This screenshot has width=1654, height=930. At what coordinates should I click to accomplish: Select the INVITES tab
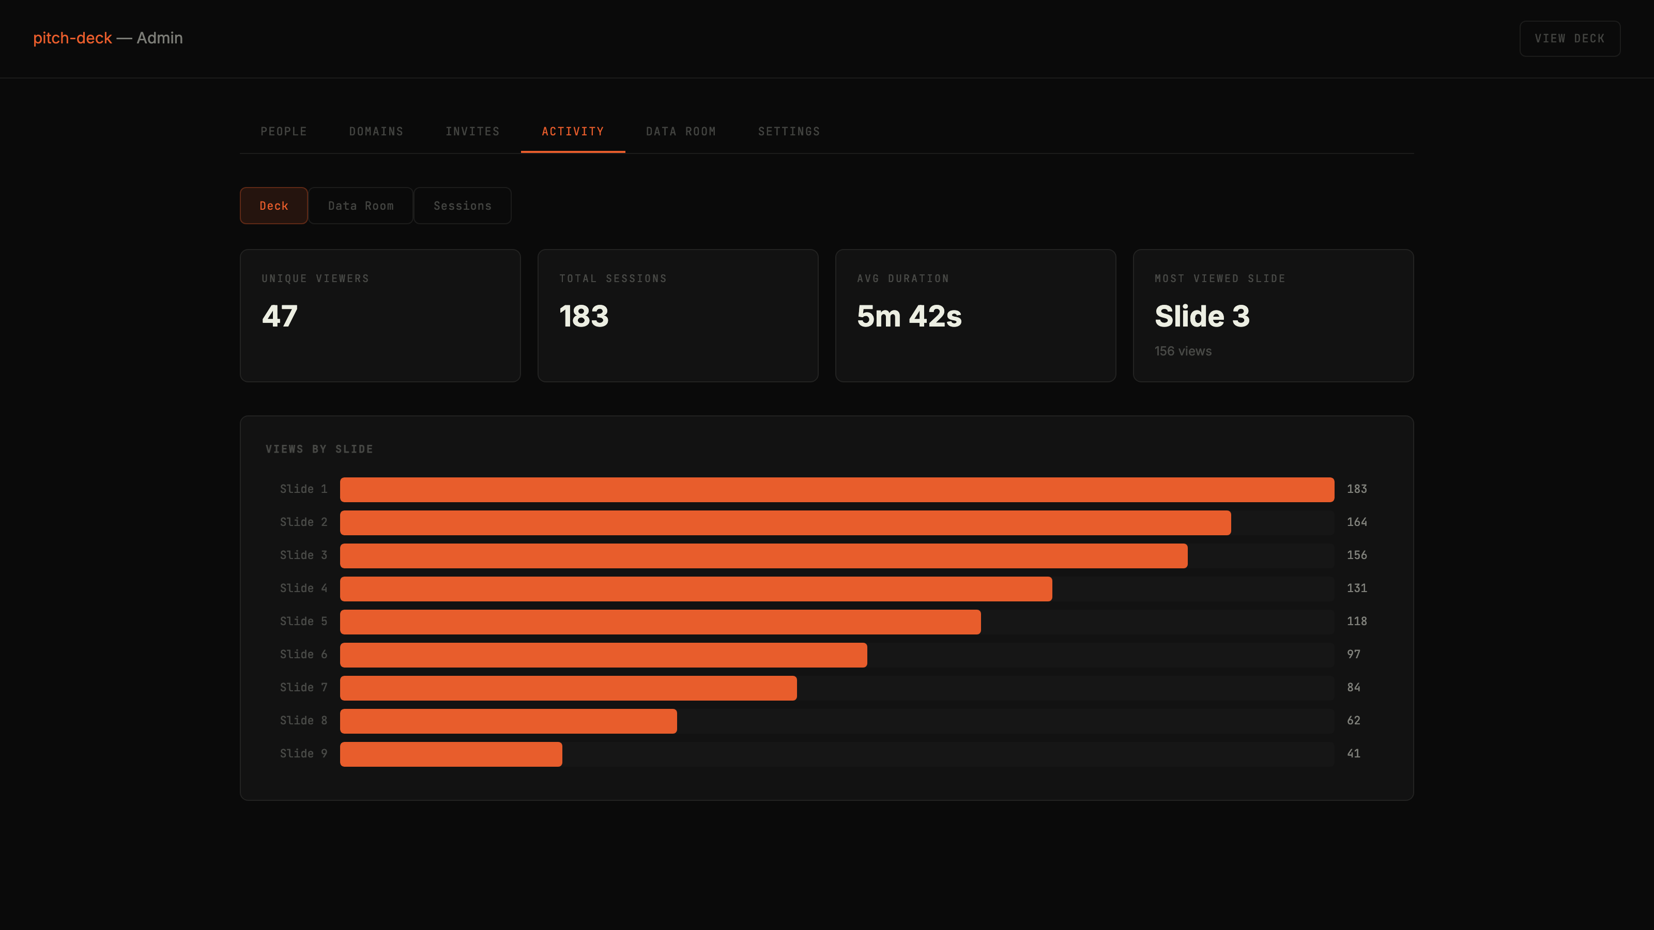[472, 132]
